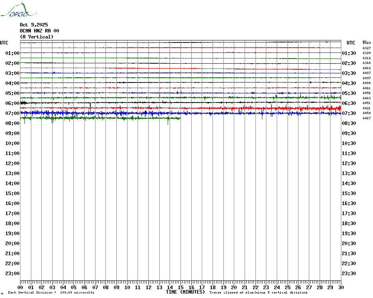Click minute tick label 05 on bottom axis
This screenshot has width=373, height=298.
(x=74, y=287)
